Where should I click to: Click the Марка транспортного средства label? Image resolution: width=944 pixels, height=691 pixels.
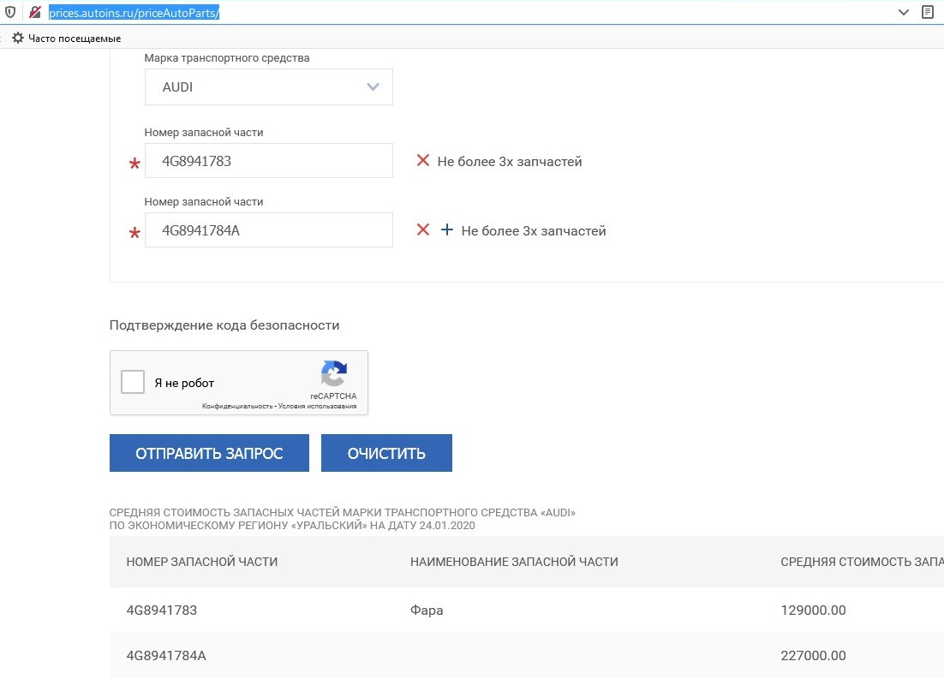point(227,58)
